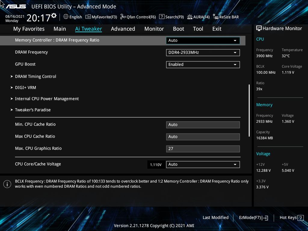This screenshot has height=231, width=308.
Task: Click the Hardware Monitor screen icon
Action: tap(259, 29)
